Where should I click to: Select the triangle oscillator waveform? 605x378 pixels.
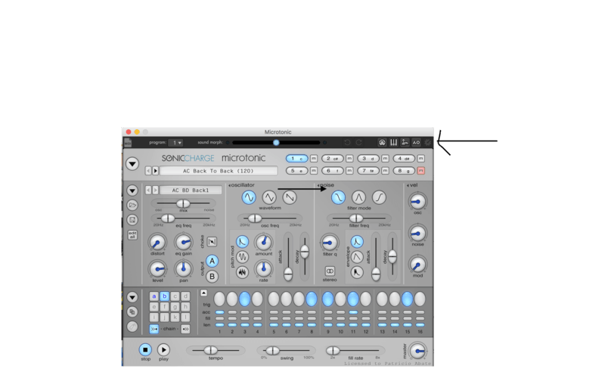(269, 197)
